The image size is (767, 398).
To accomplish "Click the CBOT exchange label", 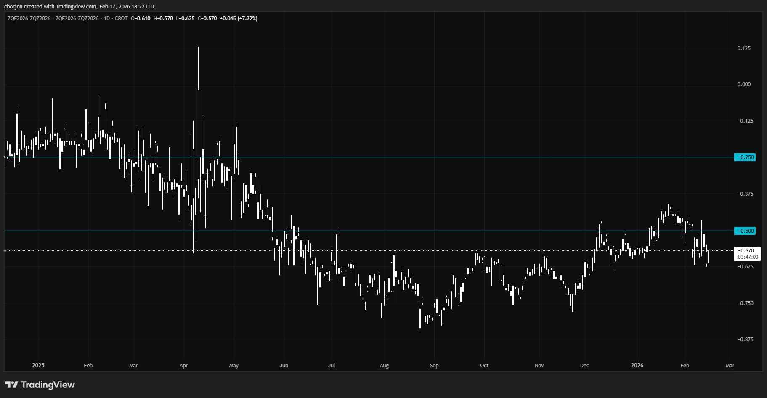I will pos(121,19).
